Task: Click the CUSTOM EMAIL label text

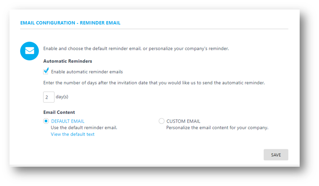Action: (183, 121)
